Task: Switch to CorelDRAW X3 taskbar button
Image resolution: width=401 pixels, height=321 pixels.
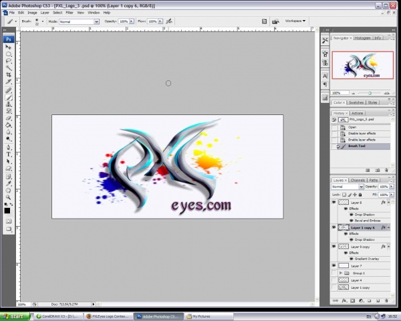Action: pyautogui.click(x=59, y=316)
